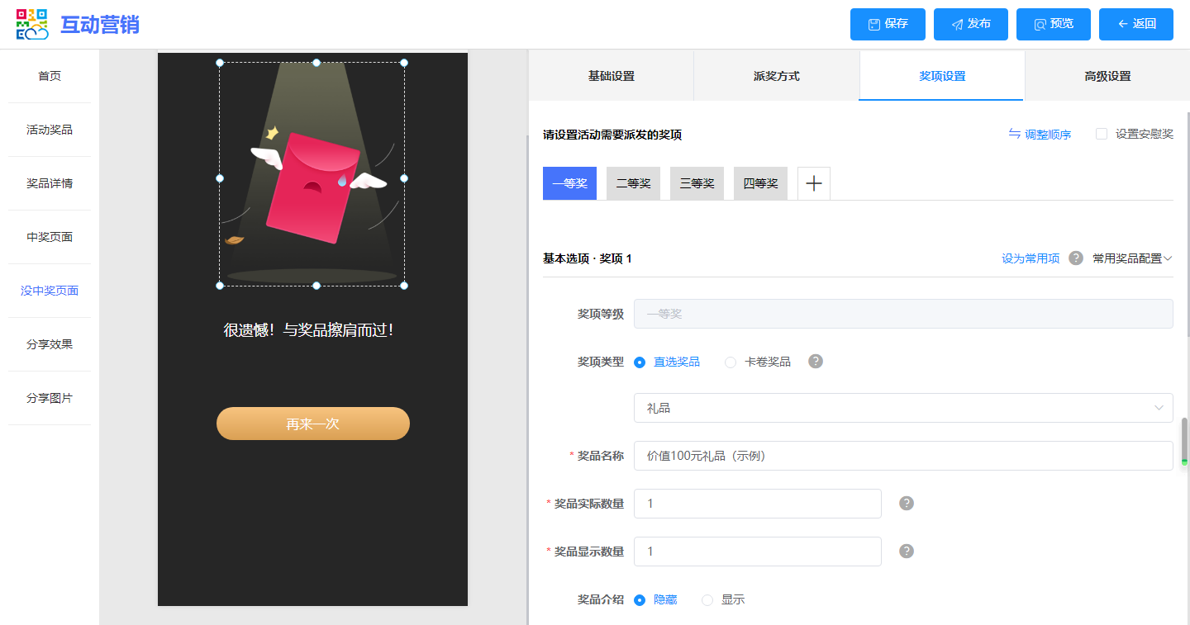Choose 隐藏 for 奖品介绍
The height and width of the screenshot is (625, 1190).
click(640, 600)
